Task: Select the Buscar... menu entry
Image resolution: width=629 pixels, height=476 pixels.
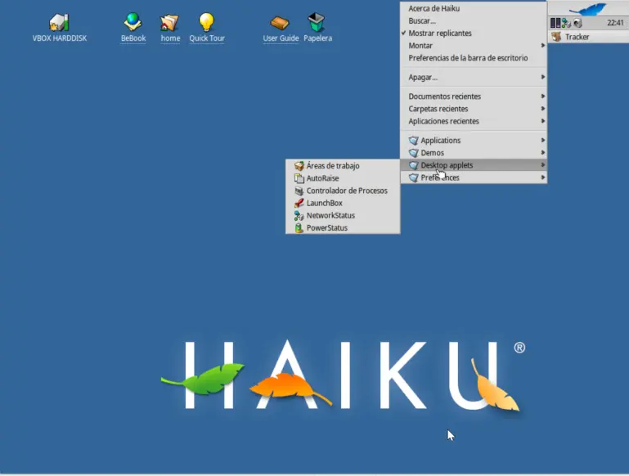Action: [x=421, y=20]
